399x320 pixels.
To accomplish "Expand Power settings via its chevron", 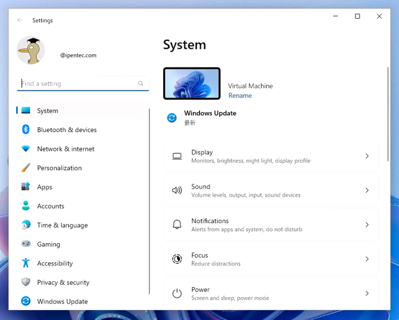I will pos(367,293).
